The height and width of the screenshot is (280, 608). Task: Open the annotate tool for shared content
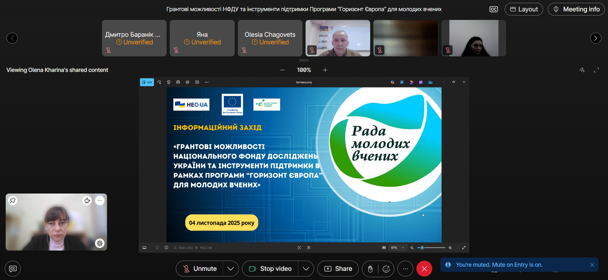click(582, 70)
